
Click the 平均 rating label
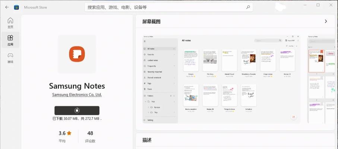click(62, 141)
